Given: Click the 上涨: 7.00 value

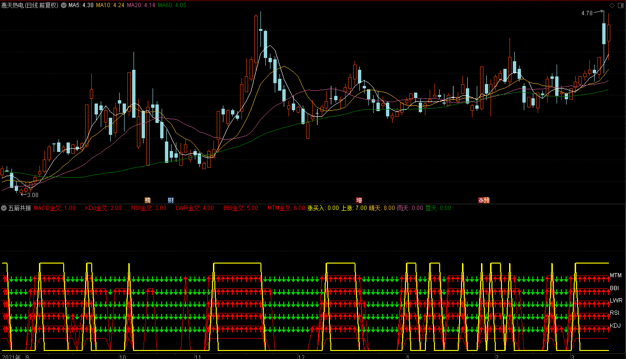Looking at the screenshot, I should pyautogui.click(x=354, y=208).
